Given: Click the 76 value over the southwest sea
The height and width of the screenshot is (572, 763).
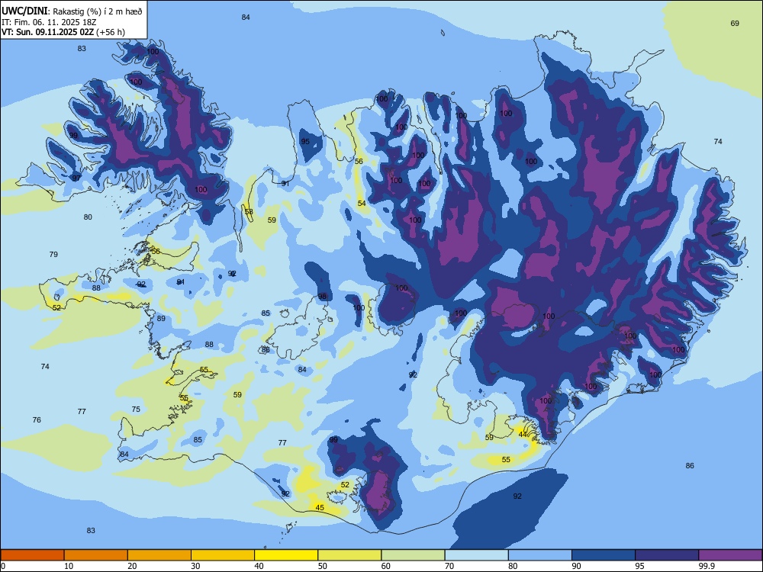Looking at the screenshot, I should 37,419.
